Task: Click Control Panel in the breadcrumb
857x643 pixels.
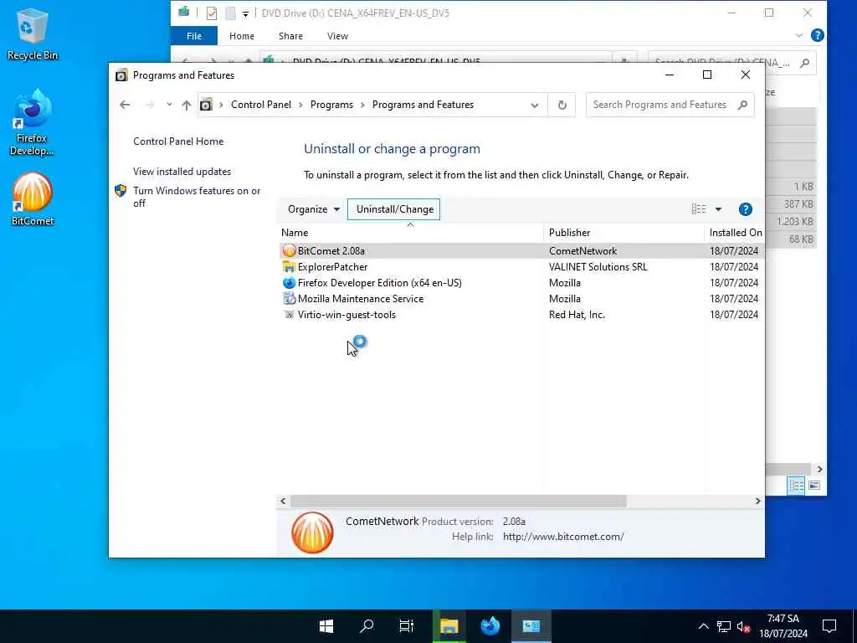Action: pyautogui.click(x=261, y=105)
